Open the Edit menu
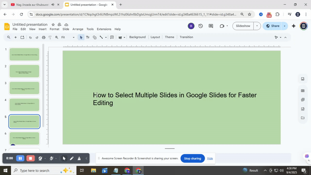Image resolution: width=311 pixels, height=175 pixels. tap(23, 29)
